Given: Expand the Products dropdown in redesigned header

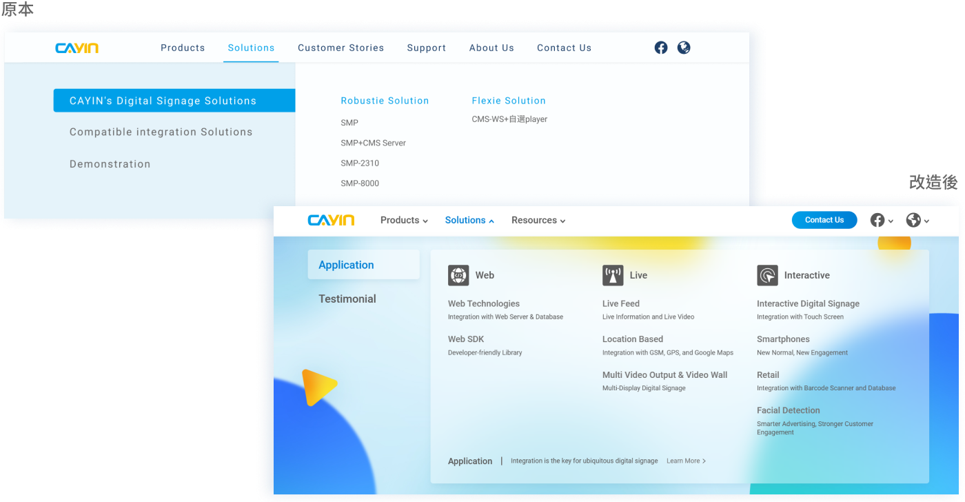Looking at the screenshot, I should 404,220.
